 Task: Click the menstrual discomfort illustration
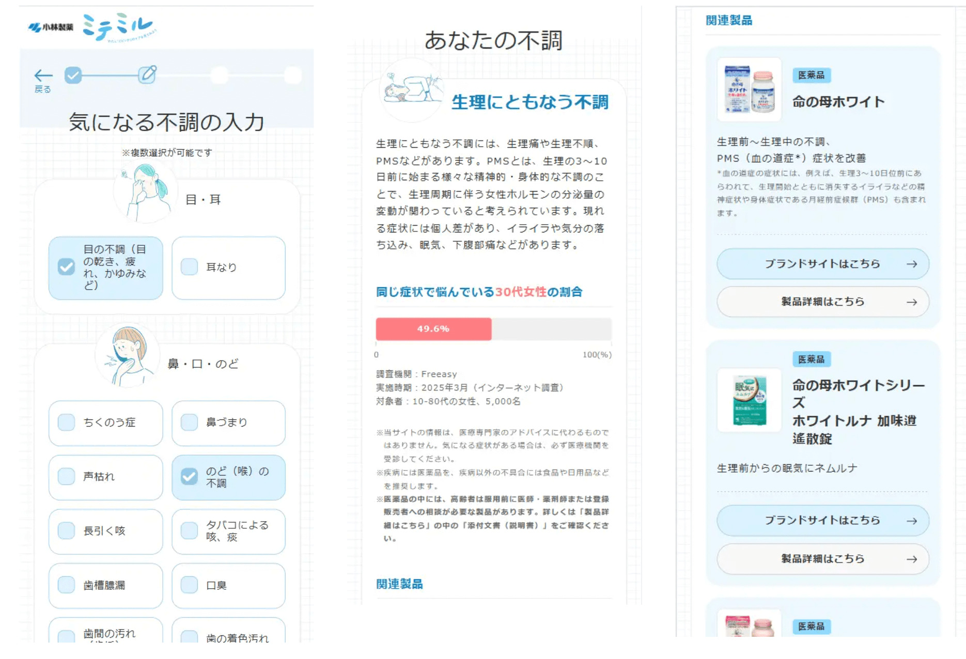(x=411, y=90)
